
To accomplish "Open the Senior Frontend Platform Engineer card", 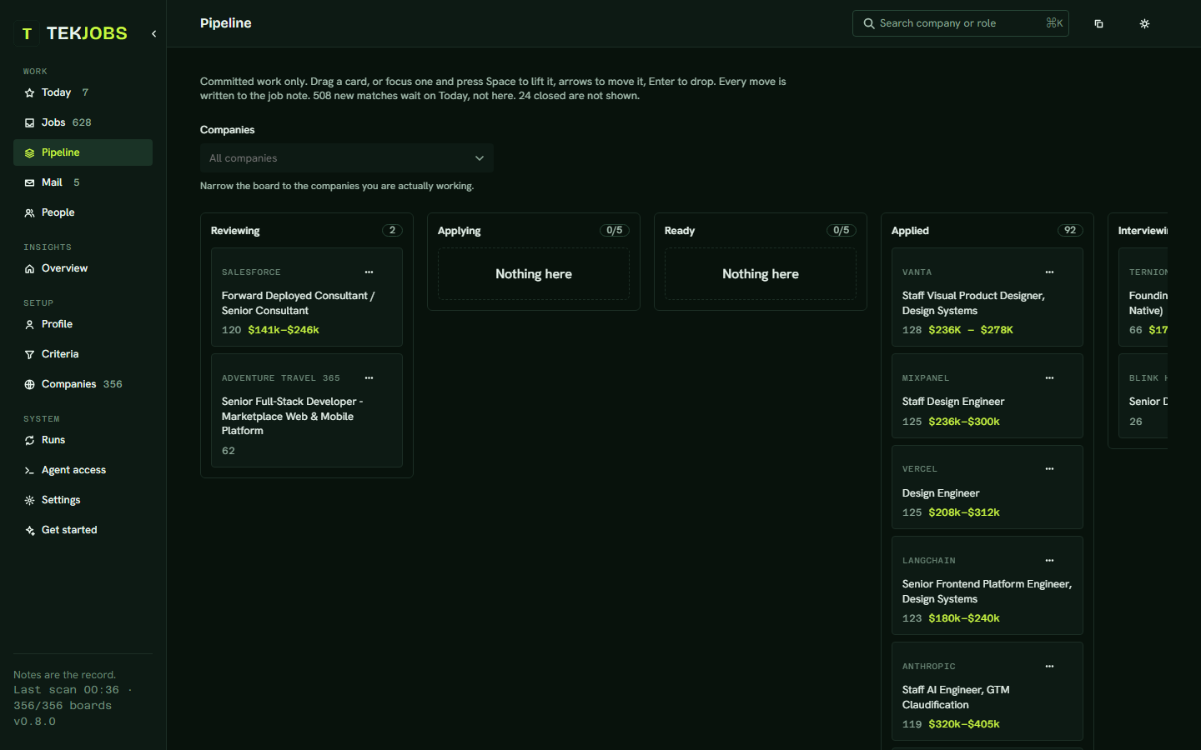I will pos(987,586).
